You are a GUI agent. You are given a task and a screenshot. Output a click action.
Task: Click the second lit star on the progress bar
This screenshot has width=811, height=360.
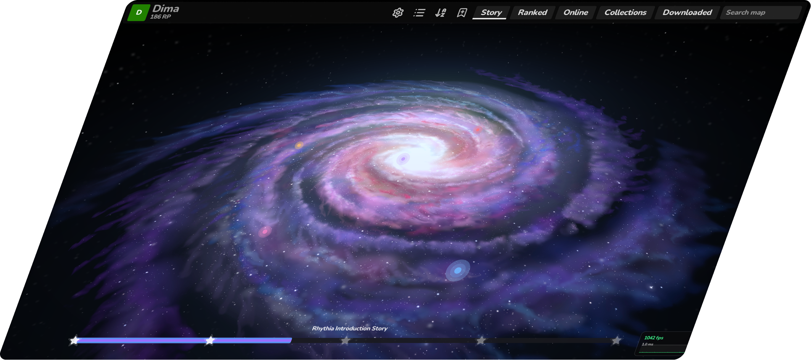coord(210,340)
